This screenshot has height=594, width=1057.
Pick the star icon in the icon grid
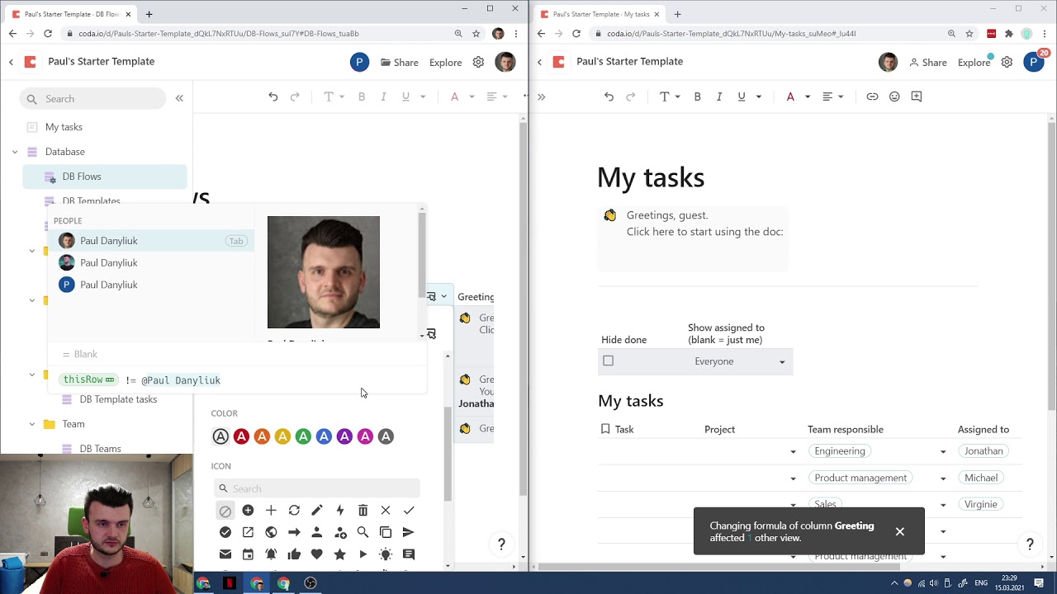(339, 554)
